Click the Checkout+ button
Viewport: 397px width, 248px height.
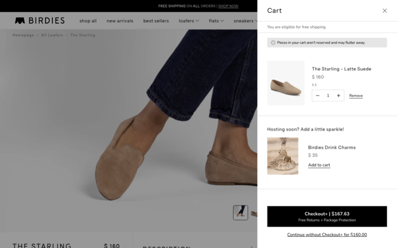click(327, 216)
